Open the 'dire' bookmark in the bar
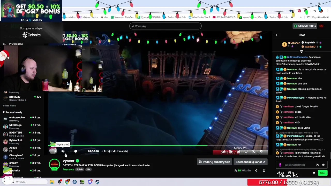331x186 pixels. 104,17
